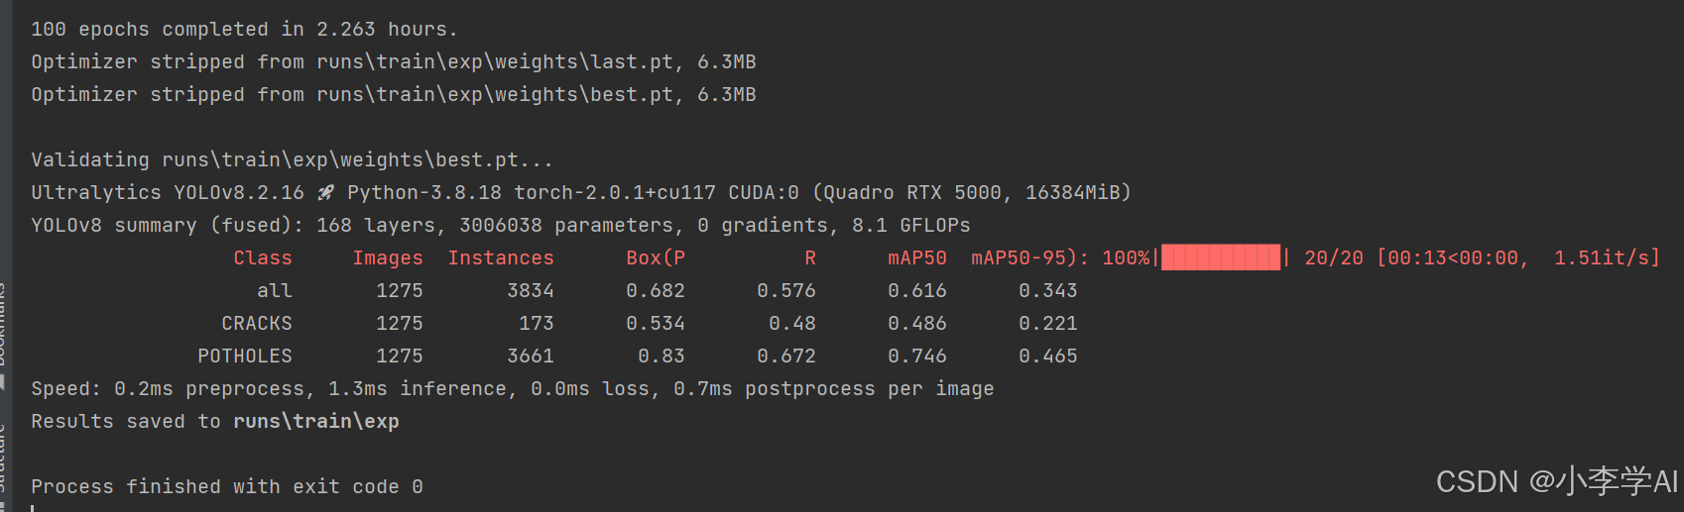The height and width of the screenshot is (512, 1684).
Task: Click the runs\train\exp results path
Action: 315,421
